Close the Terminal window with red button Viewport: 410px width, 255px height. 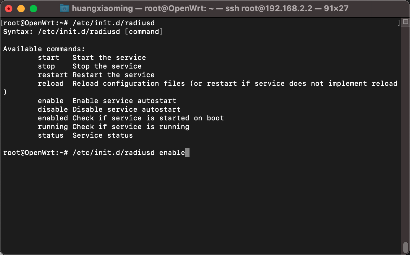click(9, 9)
